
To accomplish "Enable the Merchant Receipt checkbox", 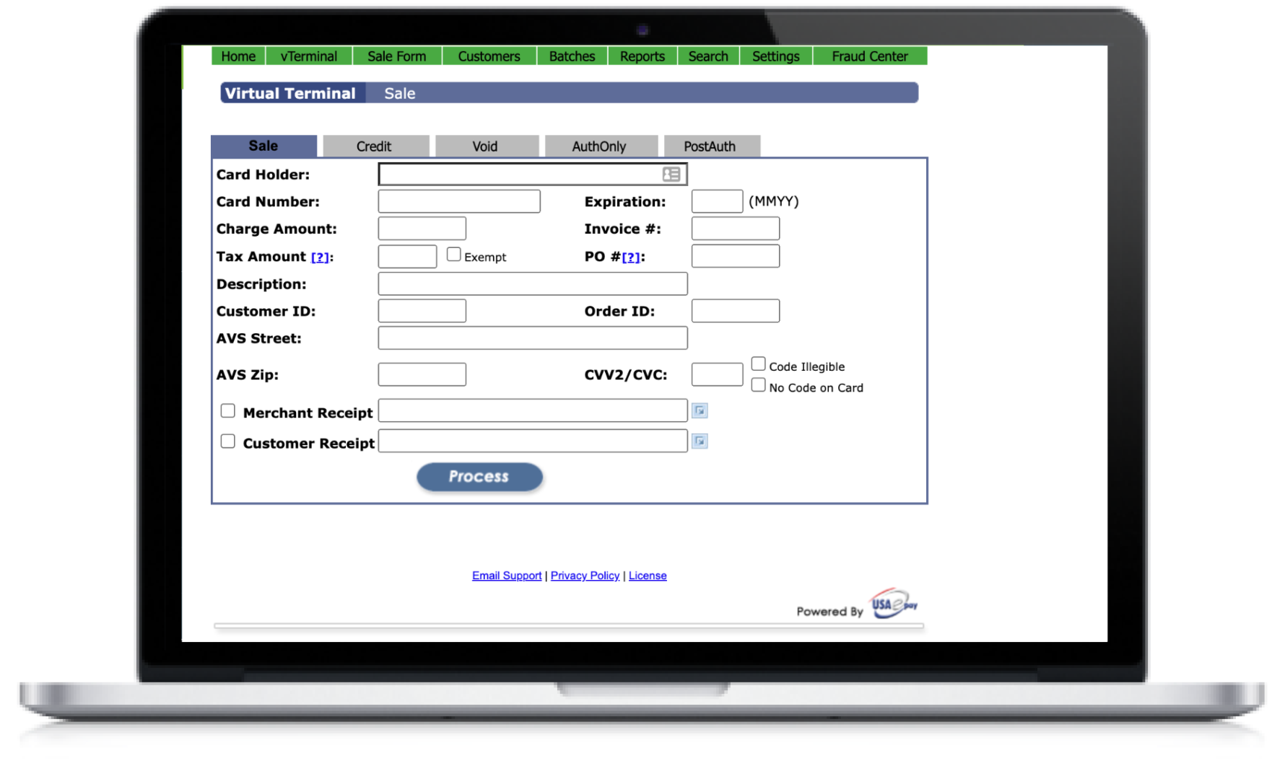I will pos(227,410).
